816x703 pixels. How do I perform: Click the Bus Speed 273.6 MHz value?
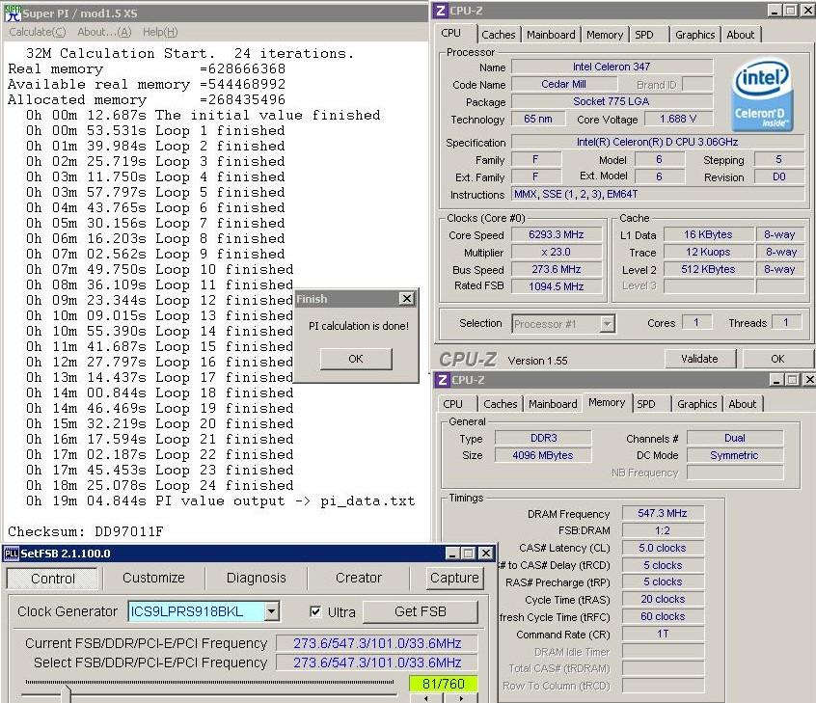click(x=557, y=269)
